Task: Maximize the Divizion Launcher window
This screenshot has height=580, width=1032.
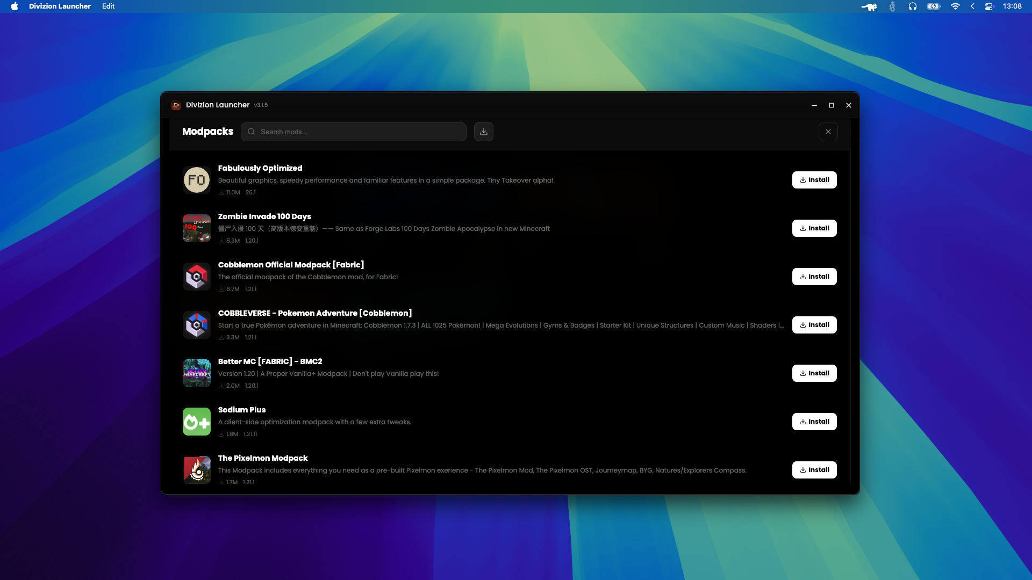Action: click(832, 105)
